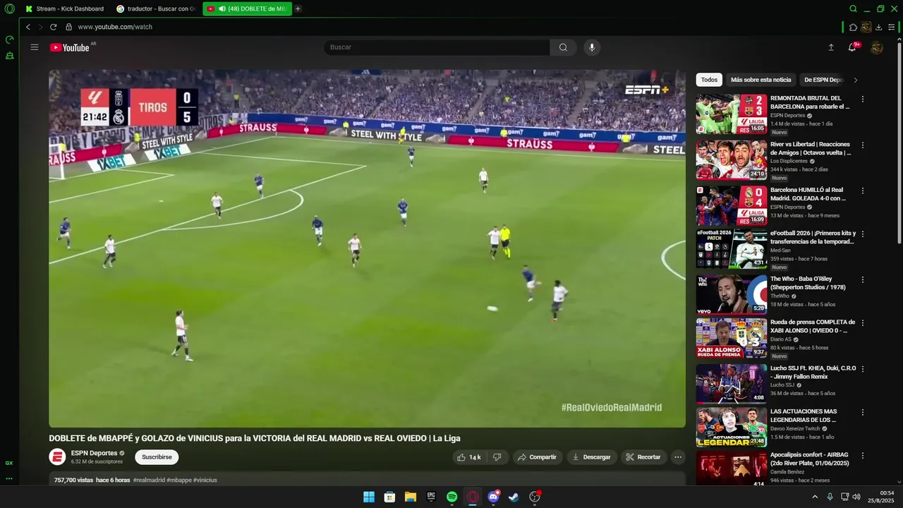Open the YouTube create/upload icon
Screen dimensions: 903x508
(831, 47)
